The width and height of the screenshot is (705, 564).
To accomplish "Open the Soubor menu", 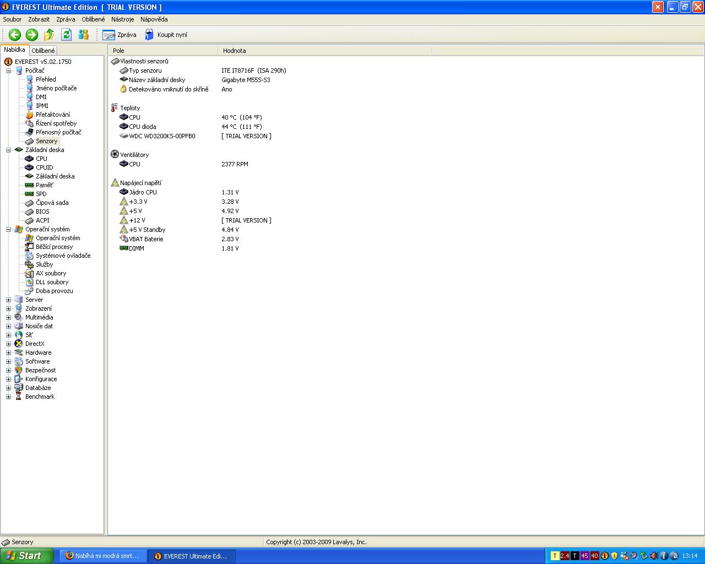I will pos(12,19).
